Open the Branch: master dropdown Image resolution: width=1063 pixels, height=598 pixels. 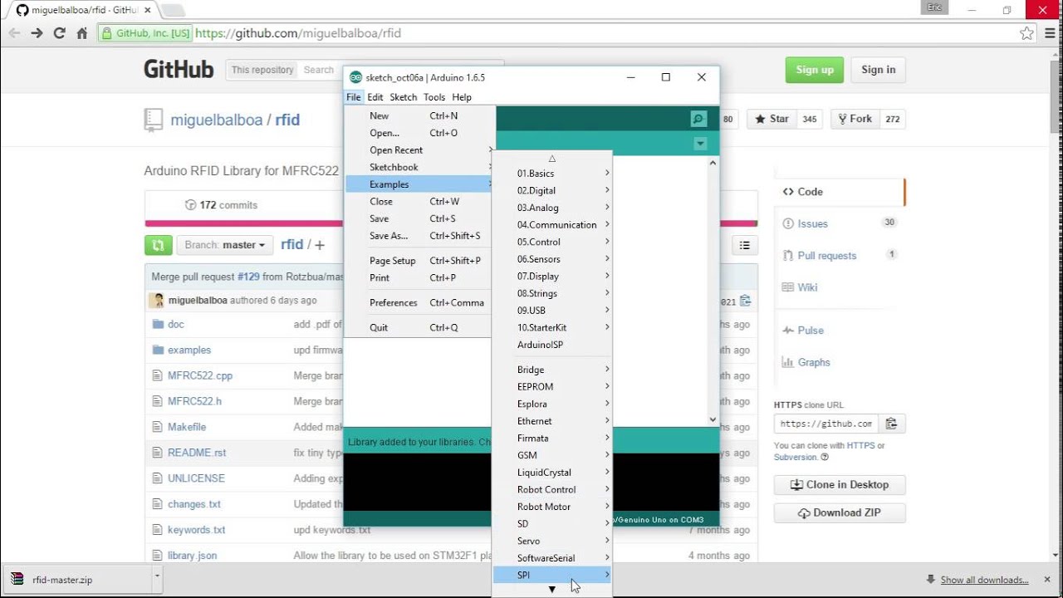[224, 245]
